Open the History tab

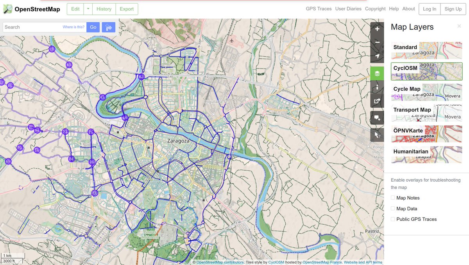(104, 9)
